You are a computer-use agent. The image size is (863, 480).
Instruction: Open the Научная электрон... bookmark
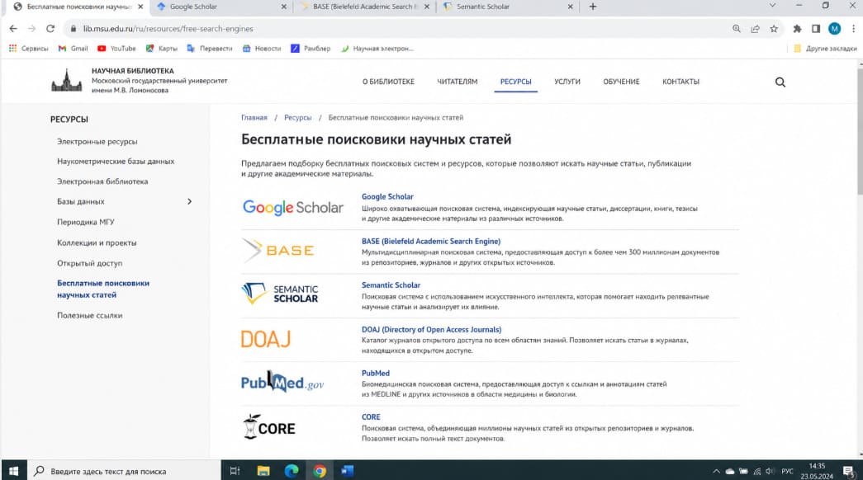click(377, 49)
